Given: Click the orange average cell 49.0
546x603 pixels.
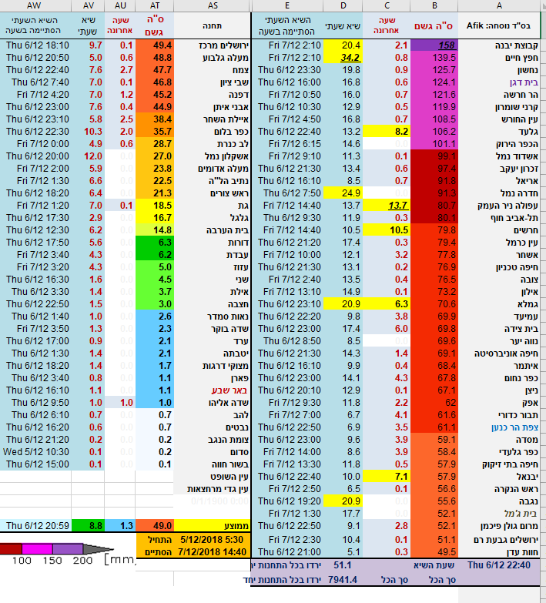Looking at the screenshot, I should click(156, 525).
